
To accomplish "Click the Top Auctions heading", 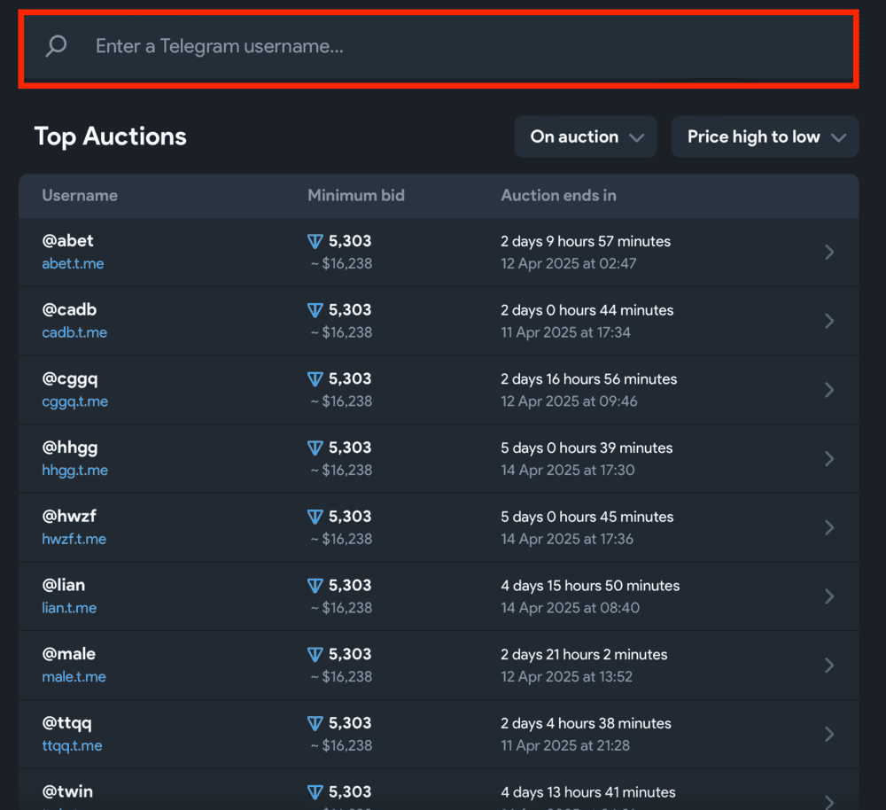I will click(x=110, y=136).
